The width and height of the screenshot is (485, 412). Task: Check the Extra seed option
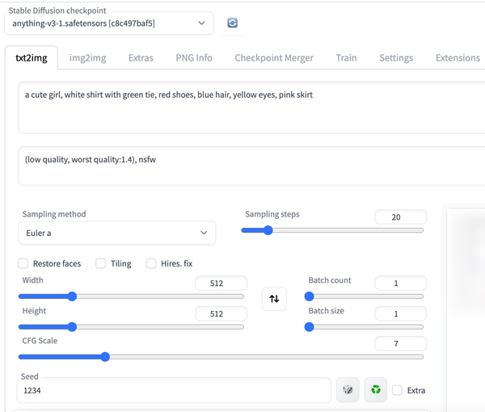pos(397,390)
